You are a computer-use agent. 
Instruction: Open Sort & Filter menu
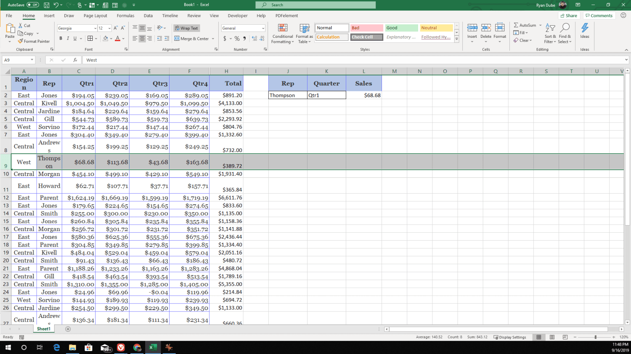[550, 34]
